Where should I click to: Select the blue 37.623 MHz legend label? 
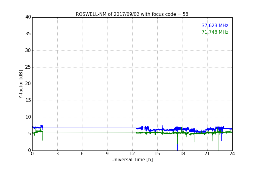(215, 26)
